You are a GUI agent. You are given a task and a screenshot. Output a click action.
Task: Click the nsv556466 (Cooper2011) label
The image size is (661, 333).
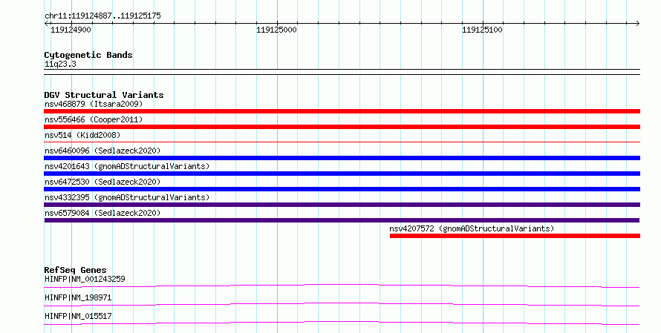[94, 119]
